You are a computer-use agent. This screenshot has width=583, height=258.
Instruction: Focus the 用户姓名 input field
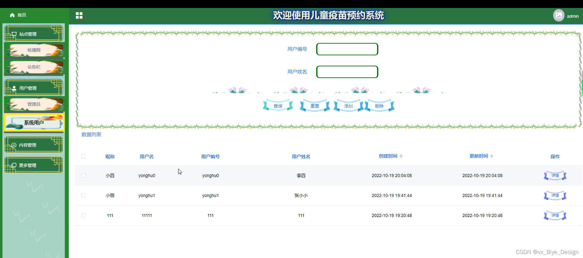click(347, 72)
